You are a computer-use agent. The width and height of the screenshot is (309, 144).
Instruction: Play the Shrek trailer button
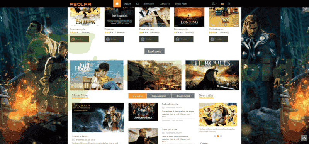[x=80, y=39]
